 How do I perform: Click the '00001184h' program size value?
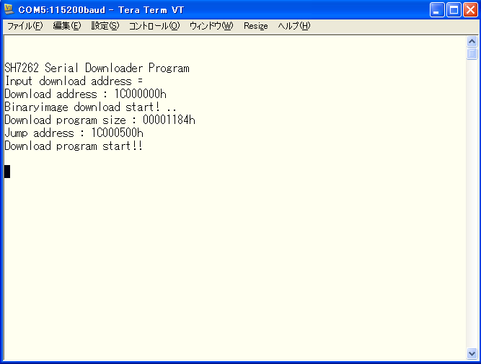169,120
